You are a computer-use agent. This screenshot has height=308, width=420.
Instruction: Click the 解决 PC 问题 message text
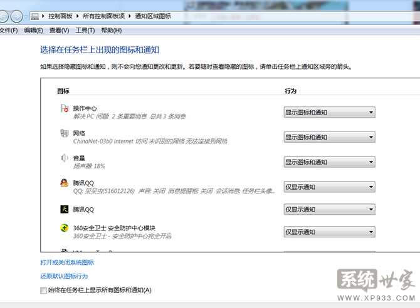(x=129, y=116)
